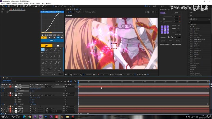Click the Home icon in the toolbar

click(3, 6)
